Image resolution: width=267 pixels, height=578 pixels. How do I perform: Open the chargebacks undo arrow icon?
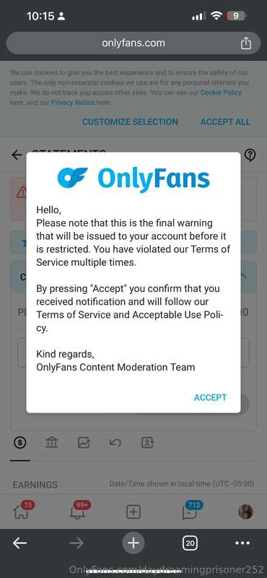[x=115, y=442]
